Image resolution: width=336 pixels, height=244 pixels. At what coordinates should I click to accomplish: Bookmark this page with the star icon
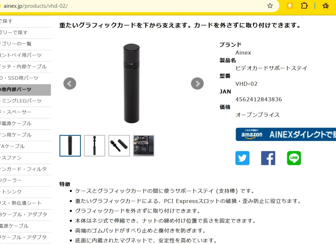point(270,6)
